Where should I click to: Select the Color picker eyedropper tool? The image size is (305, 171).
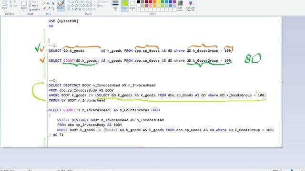pos(49,8)
